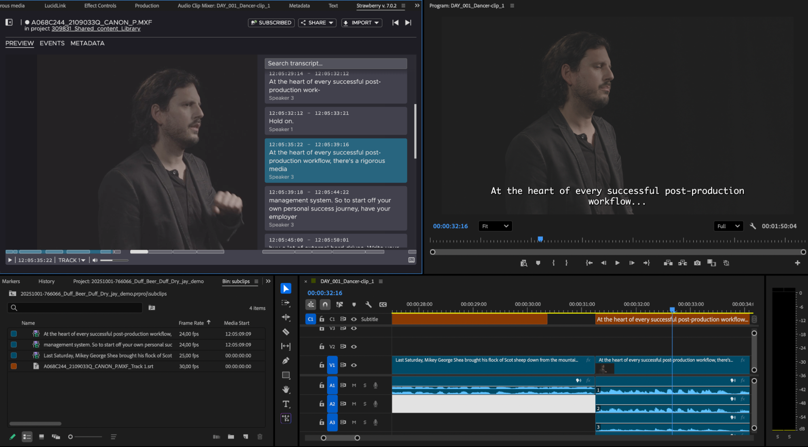Open the Full playback resolution dropdown
The image size is (808, 447).
click(x=728, y=226)
